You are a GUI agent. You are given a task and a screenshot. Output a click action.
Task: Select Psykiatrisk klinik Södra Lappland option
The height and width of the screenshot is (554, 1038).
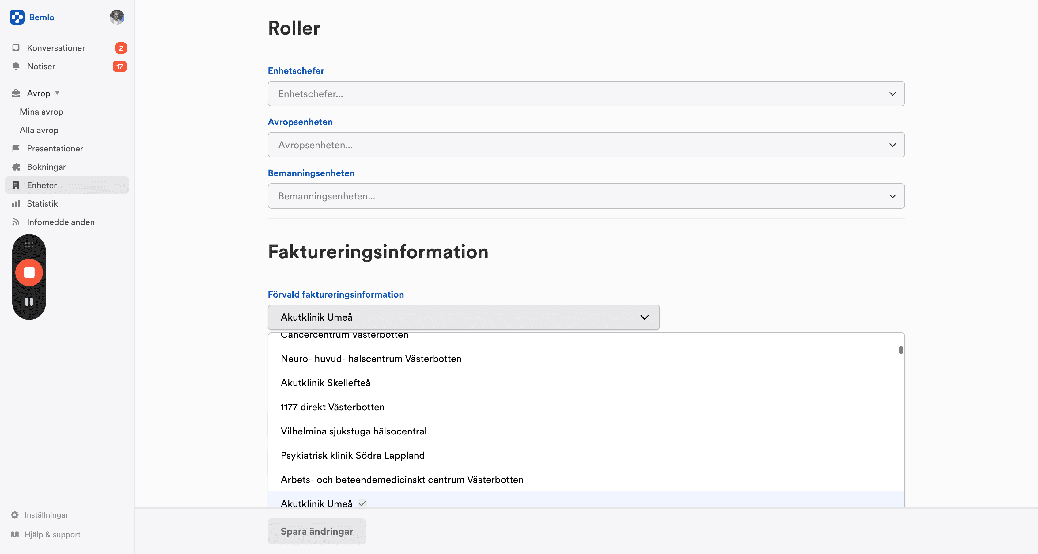[x=586, y=455]
